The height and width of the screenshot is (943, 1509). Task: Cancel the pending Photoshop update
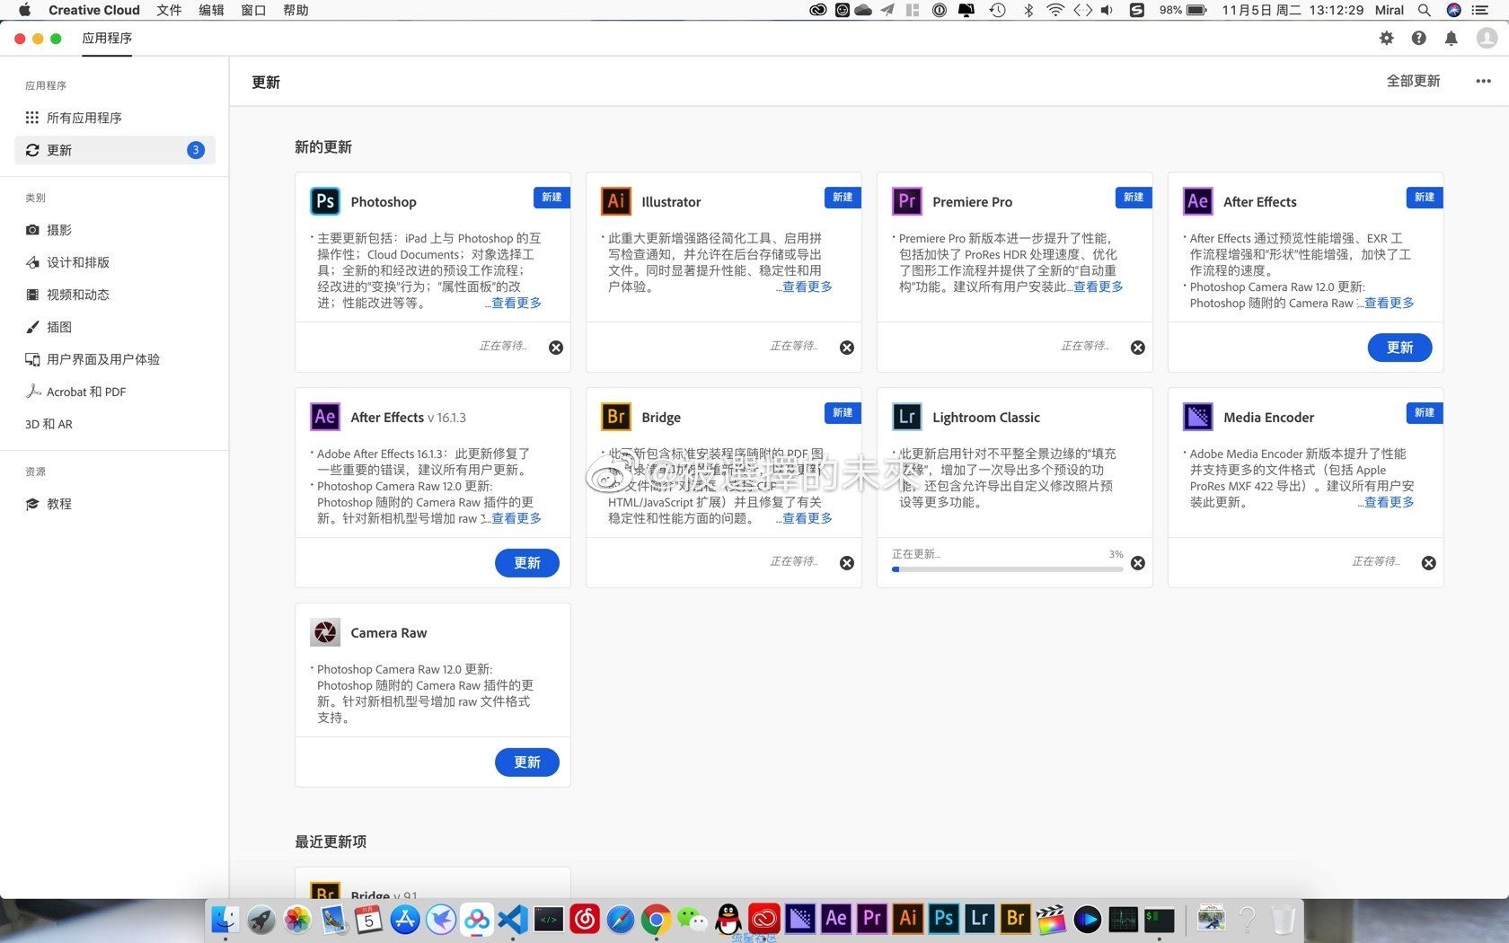(556, 348)
